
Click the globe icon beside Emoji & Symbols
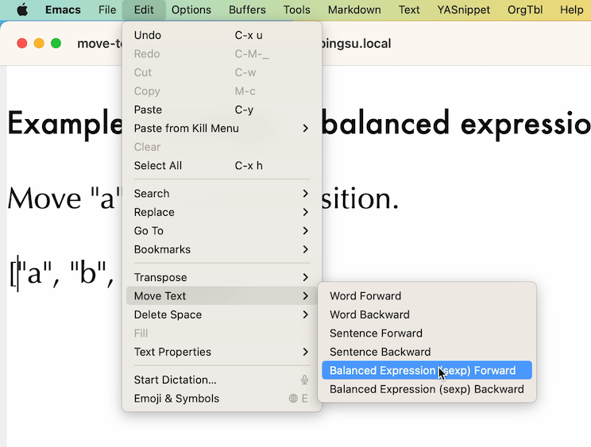click(x=293, y=399)
